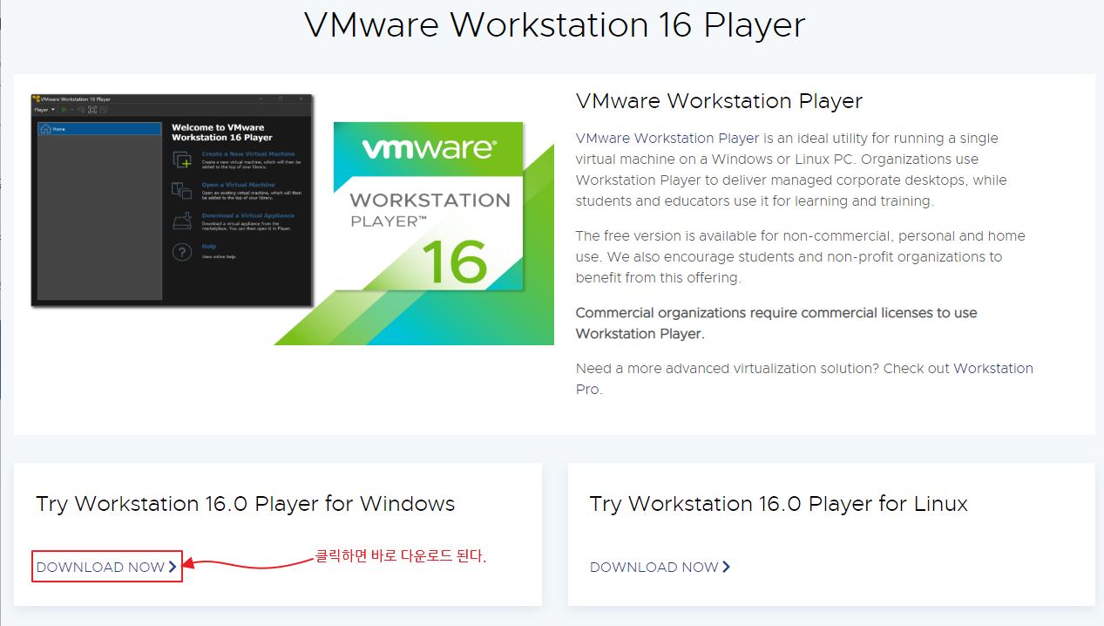Click the send Ctrl+Alt+Del toolbar icon
1104x626 pixels.
coord(80,110)
